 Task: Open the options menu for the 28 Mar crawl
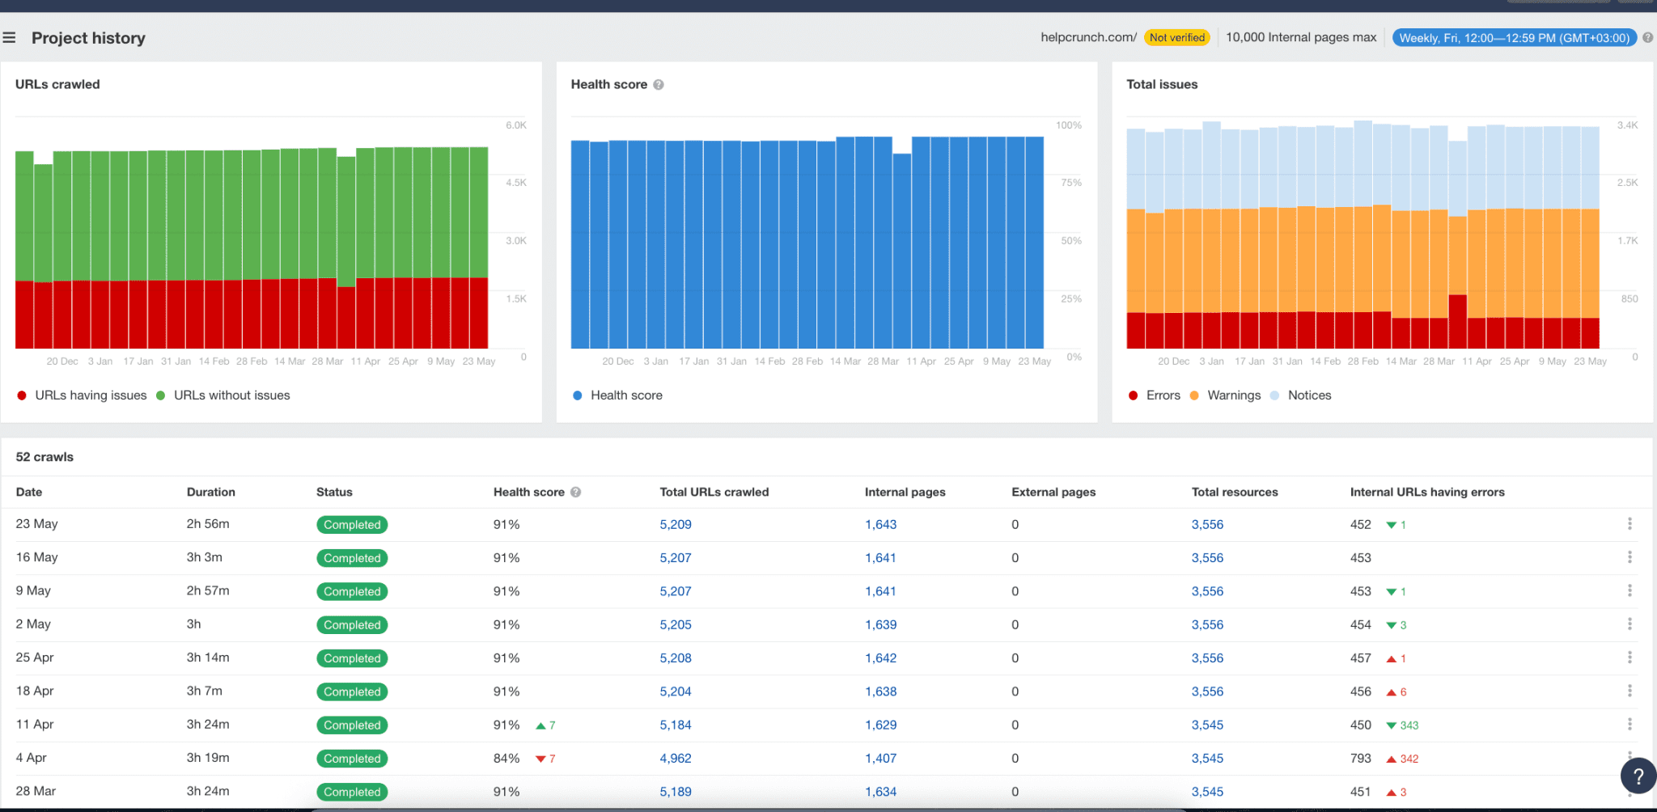pos(1630,791)
